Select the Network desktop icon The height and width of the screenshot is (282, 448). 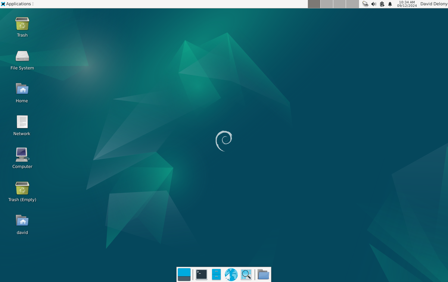[22, 125]
